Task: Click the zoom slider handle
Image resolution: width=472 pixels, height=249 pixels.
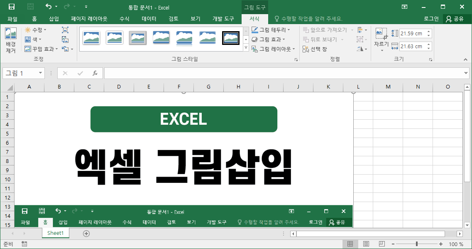Action: (417, 244)
